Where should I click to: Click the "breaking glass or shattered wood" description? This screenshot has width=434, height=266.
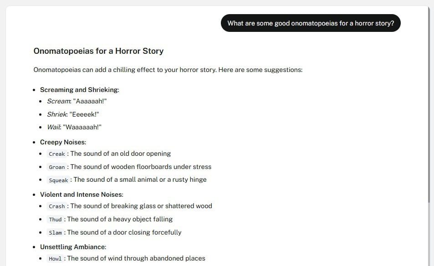pos(141,206)
